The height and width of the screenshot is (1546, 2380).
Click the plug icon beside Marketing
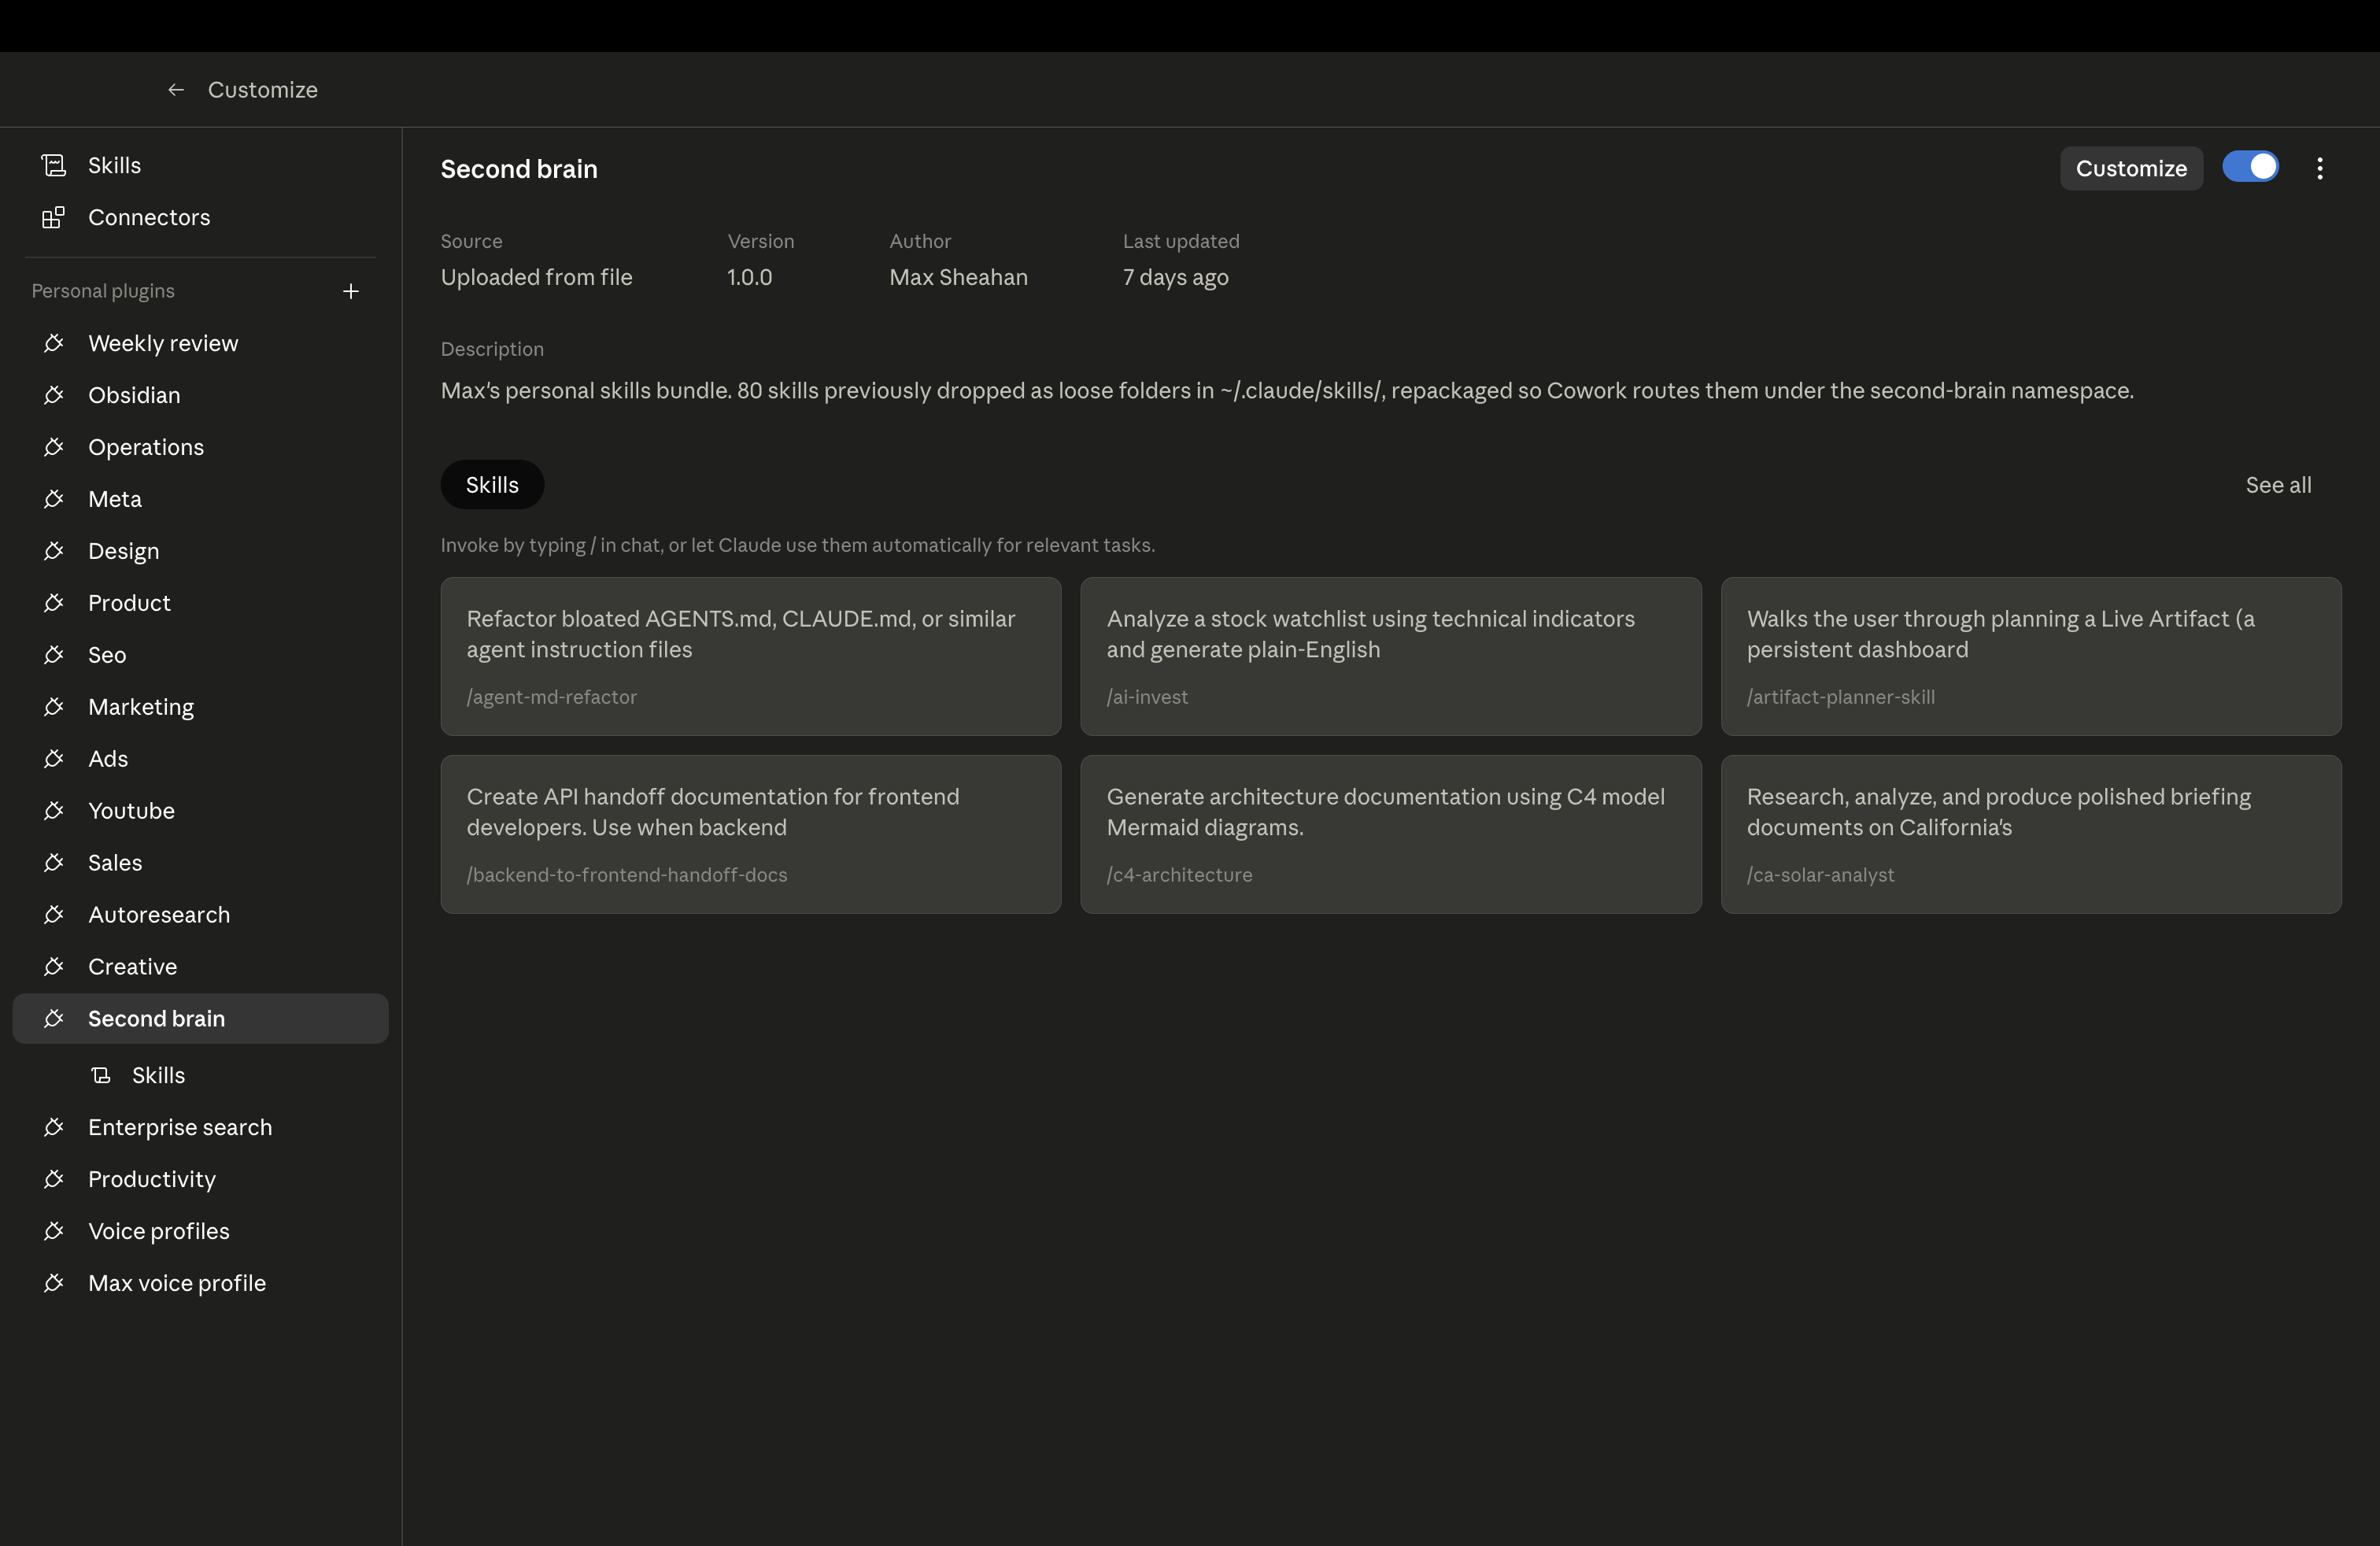tap(54, 707)
